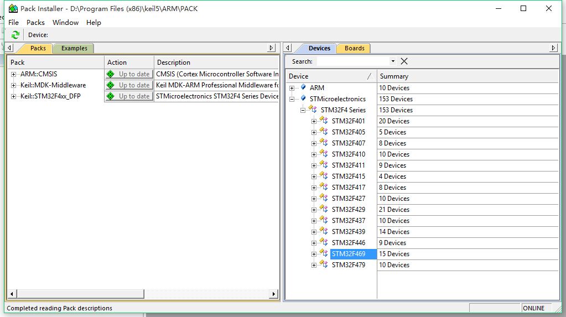Expand the STM32F401 device group
The height and width of the screenshot is (317, 566).
pos(314,121)
